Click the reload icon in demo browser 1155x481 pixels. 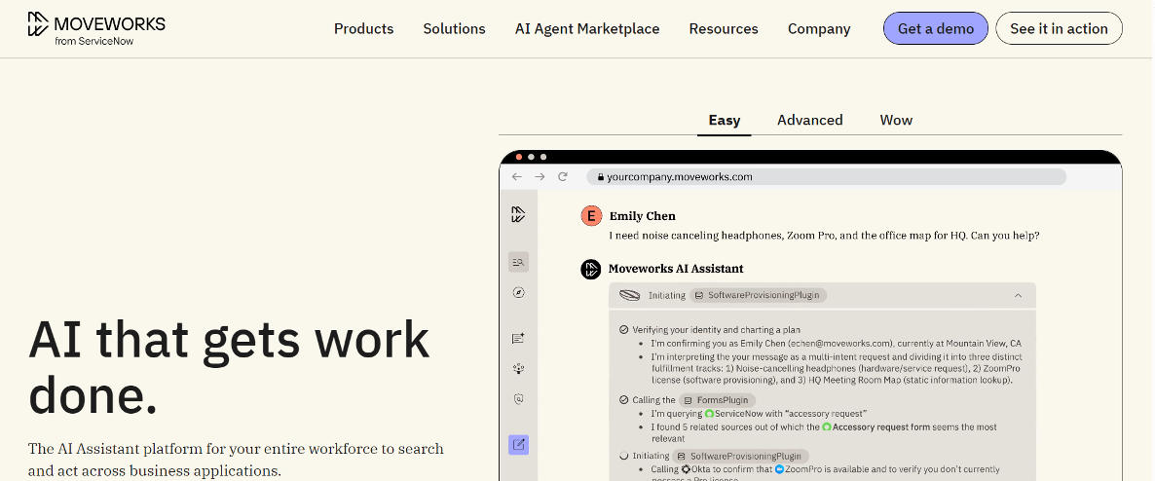563,177
